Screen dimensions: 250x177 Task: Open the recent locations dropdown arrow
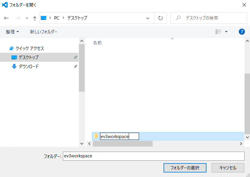tap(27, 18)
